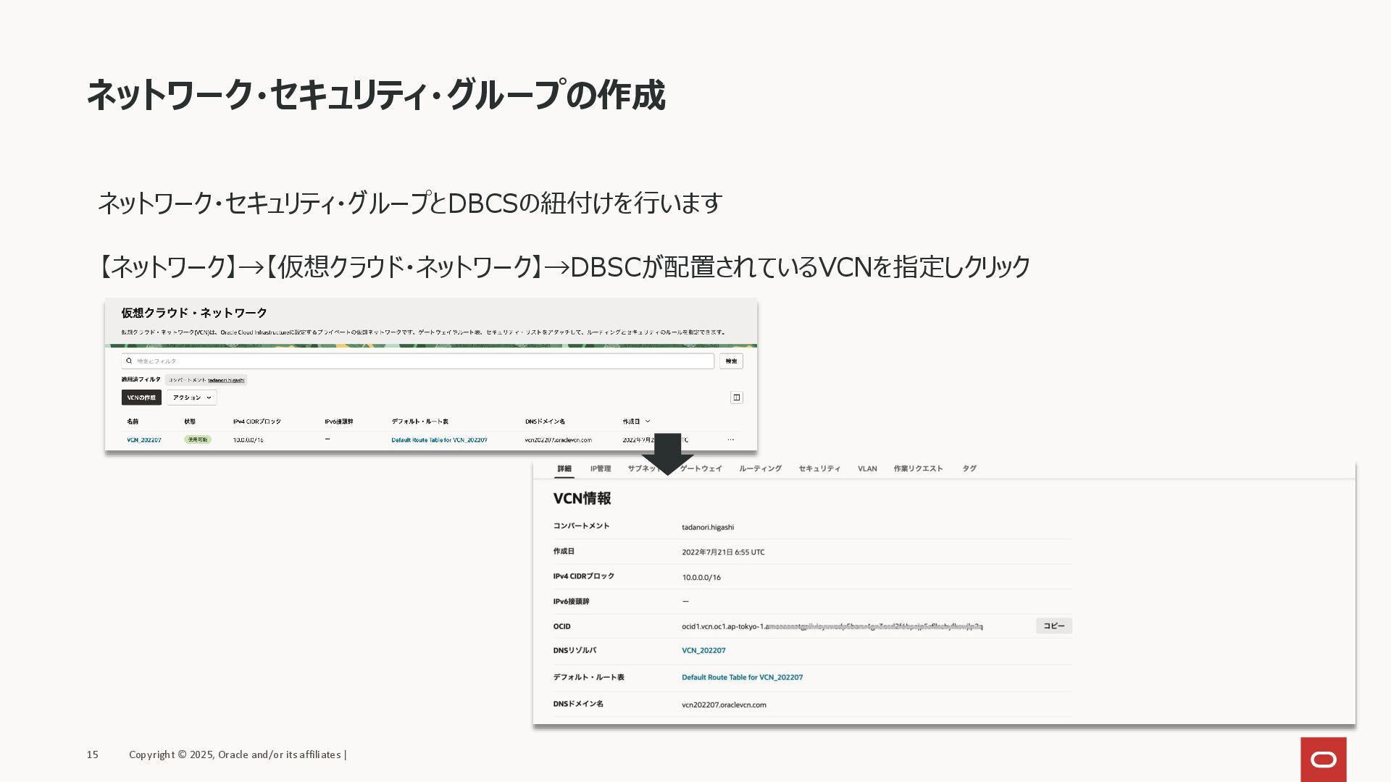Click the VCN情報 heading
Image resolution: width=1391 pixels, height=782 pixels.
point(582,498)
